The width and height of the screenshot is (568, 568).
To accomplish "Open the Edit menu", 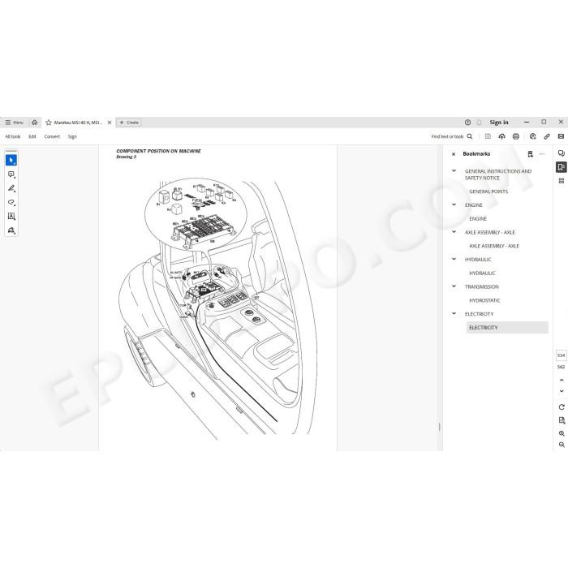I will (32, 136).
